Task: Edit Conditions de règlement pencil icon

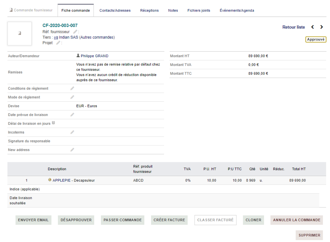Action: click(72, 88)
